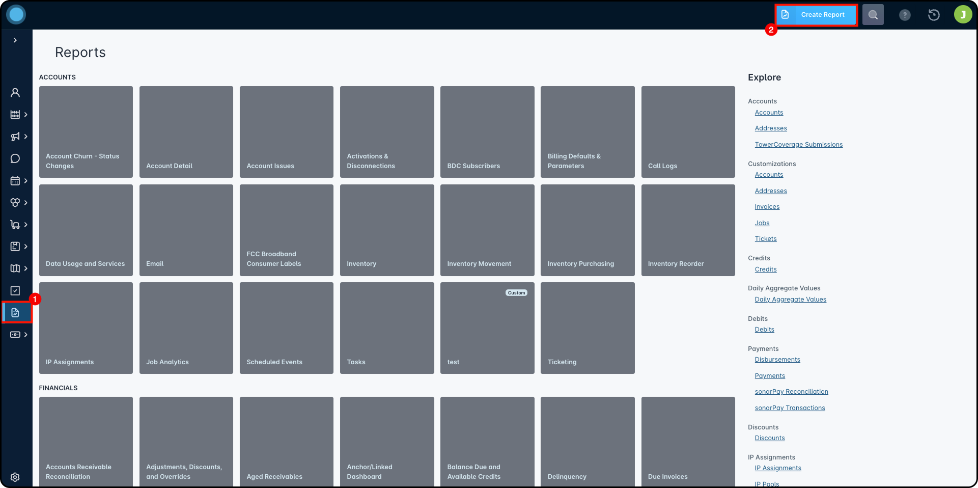Open the Account Issues report card

287,132
